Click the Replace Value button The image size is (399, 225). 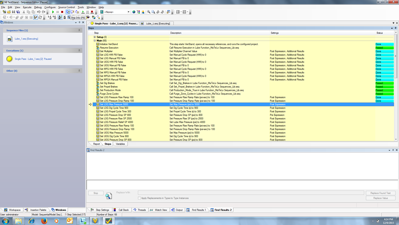(x=380, y=198)
